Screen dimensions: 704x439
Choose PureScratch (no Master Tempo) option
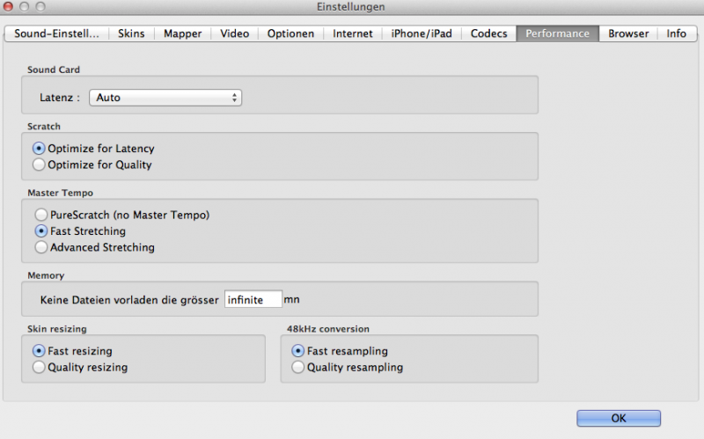pos(40,215)
